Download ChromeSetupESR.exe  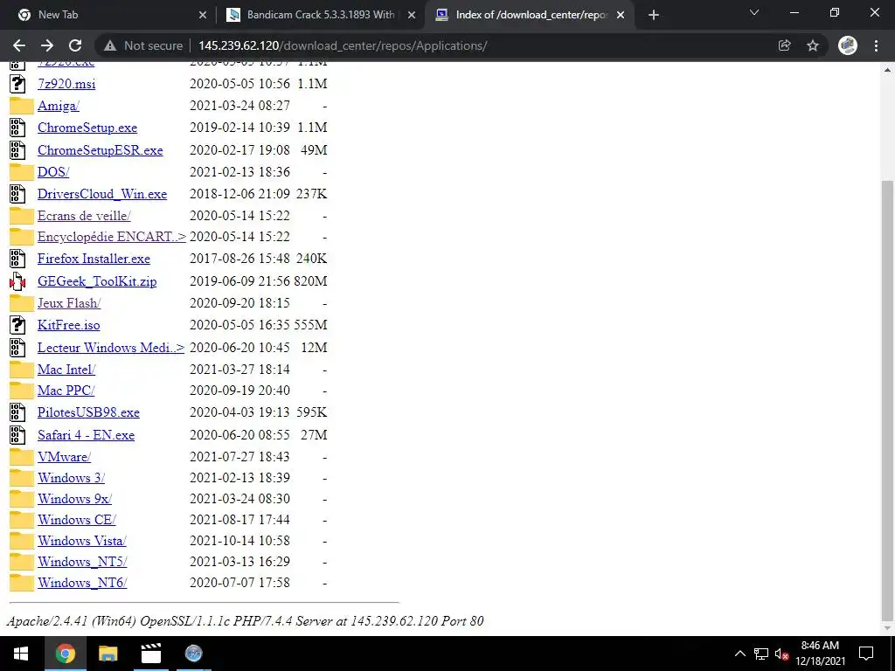click(x=101, y=150)
